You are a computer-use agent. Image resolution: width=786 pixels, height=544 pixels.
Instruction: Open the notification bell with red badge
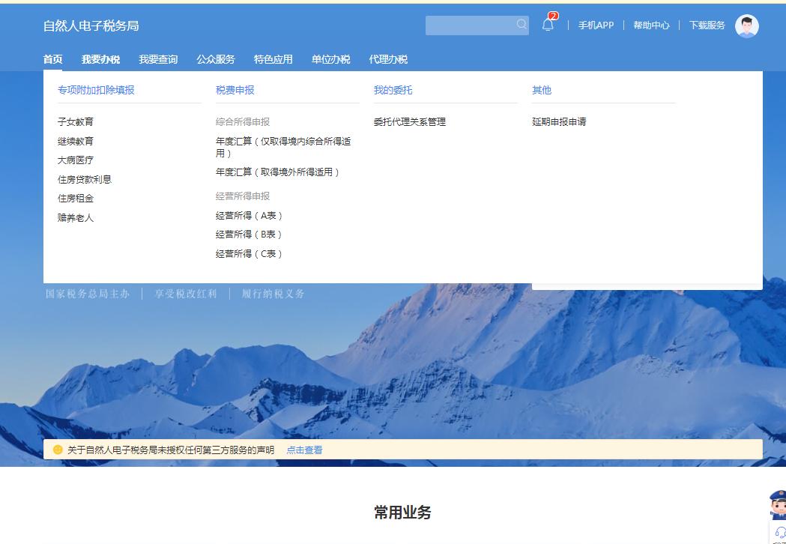point(548,25)
